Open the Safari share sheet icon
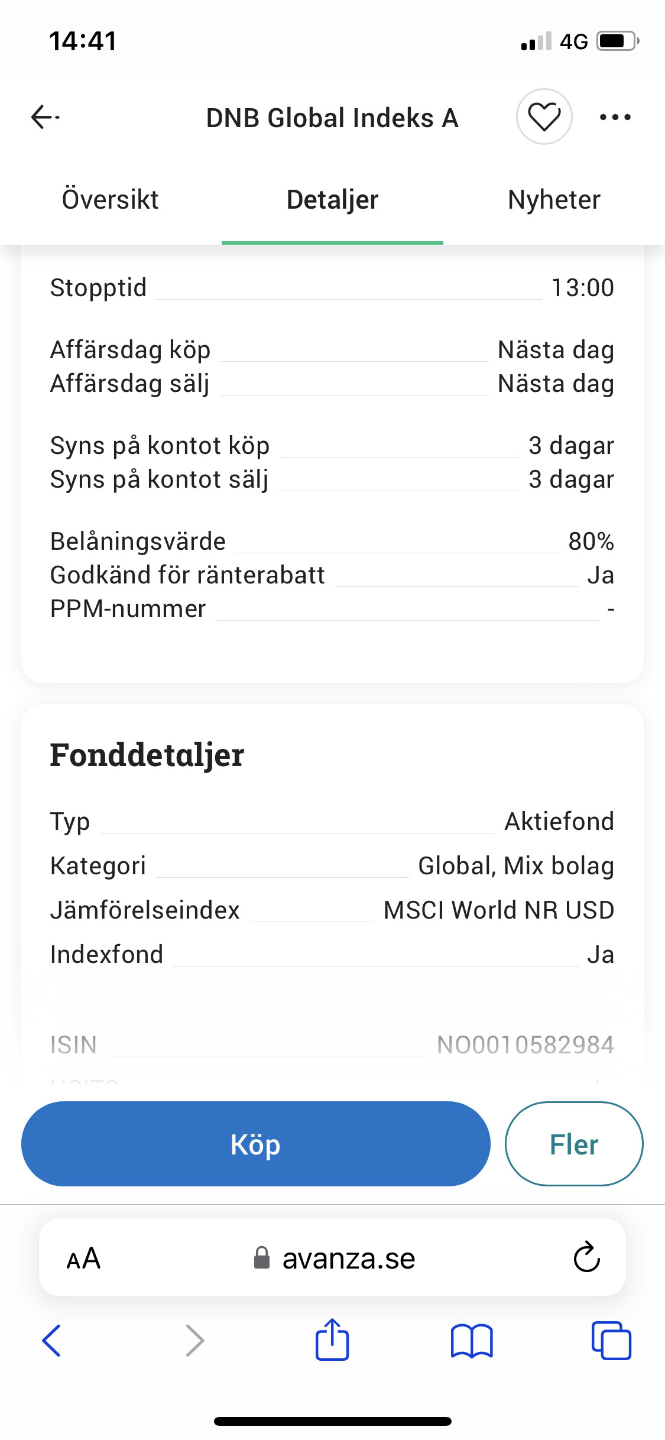The image size is (665, 1440). (332, 1340)
